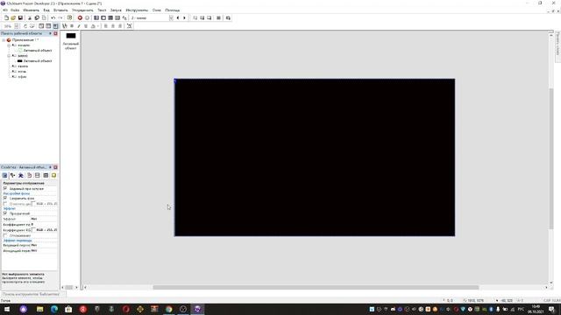Click the center frame icon in second toolbar
Image resolution: width=561 pixels, height=315 pixels.
point(130,26)
